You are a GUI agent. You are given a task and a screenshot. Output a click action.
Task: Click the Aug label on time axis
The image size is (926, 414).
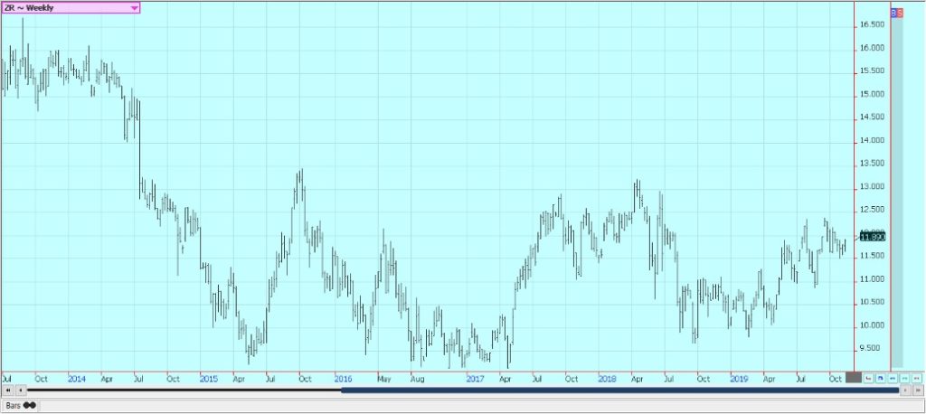418,379
